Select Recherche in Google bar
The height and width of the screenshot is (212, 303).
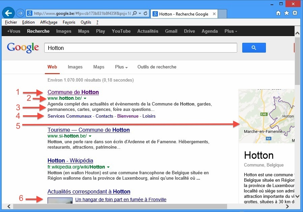[38, 31]
